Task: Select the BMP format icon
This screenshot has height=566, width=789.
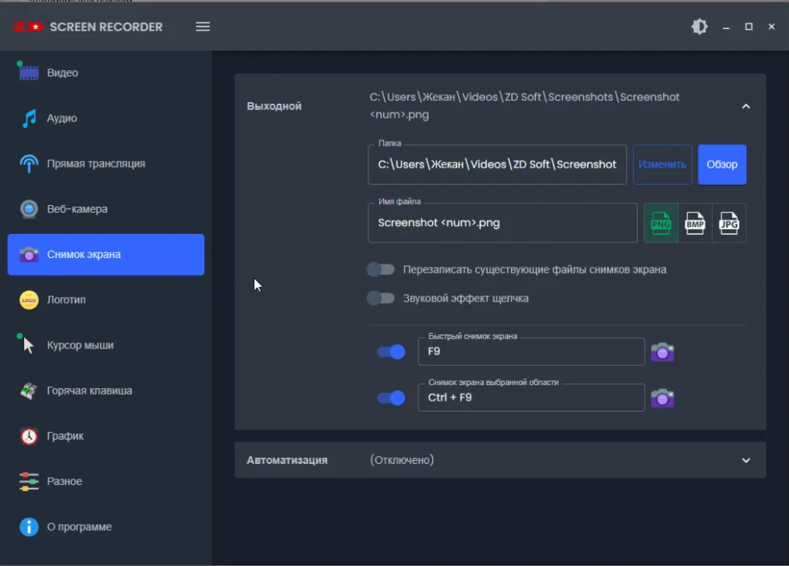Action: pyautogui.click(x=695, y=223)
